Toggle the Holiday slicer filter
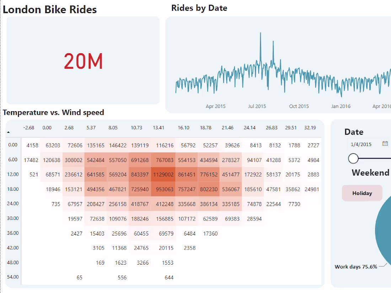Image resolution: width=391 pixels, height=293 pixels. click(x=362, y=193)
